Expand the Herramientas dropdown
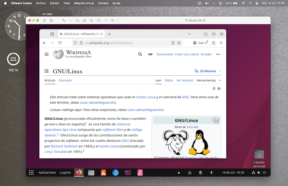Screen dimensions: 288x186 [x=209, y=80]
